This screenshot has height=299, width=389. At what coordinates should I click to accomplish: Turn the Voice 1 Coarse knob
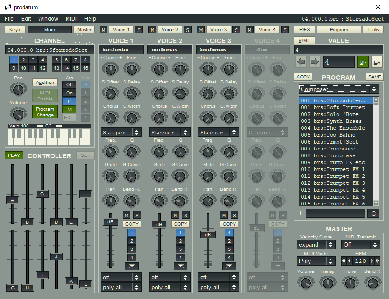(x=110, y=69)
